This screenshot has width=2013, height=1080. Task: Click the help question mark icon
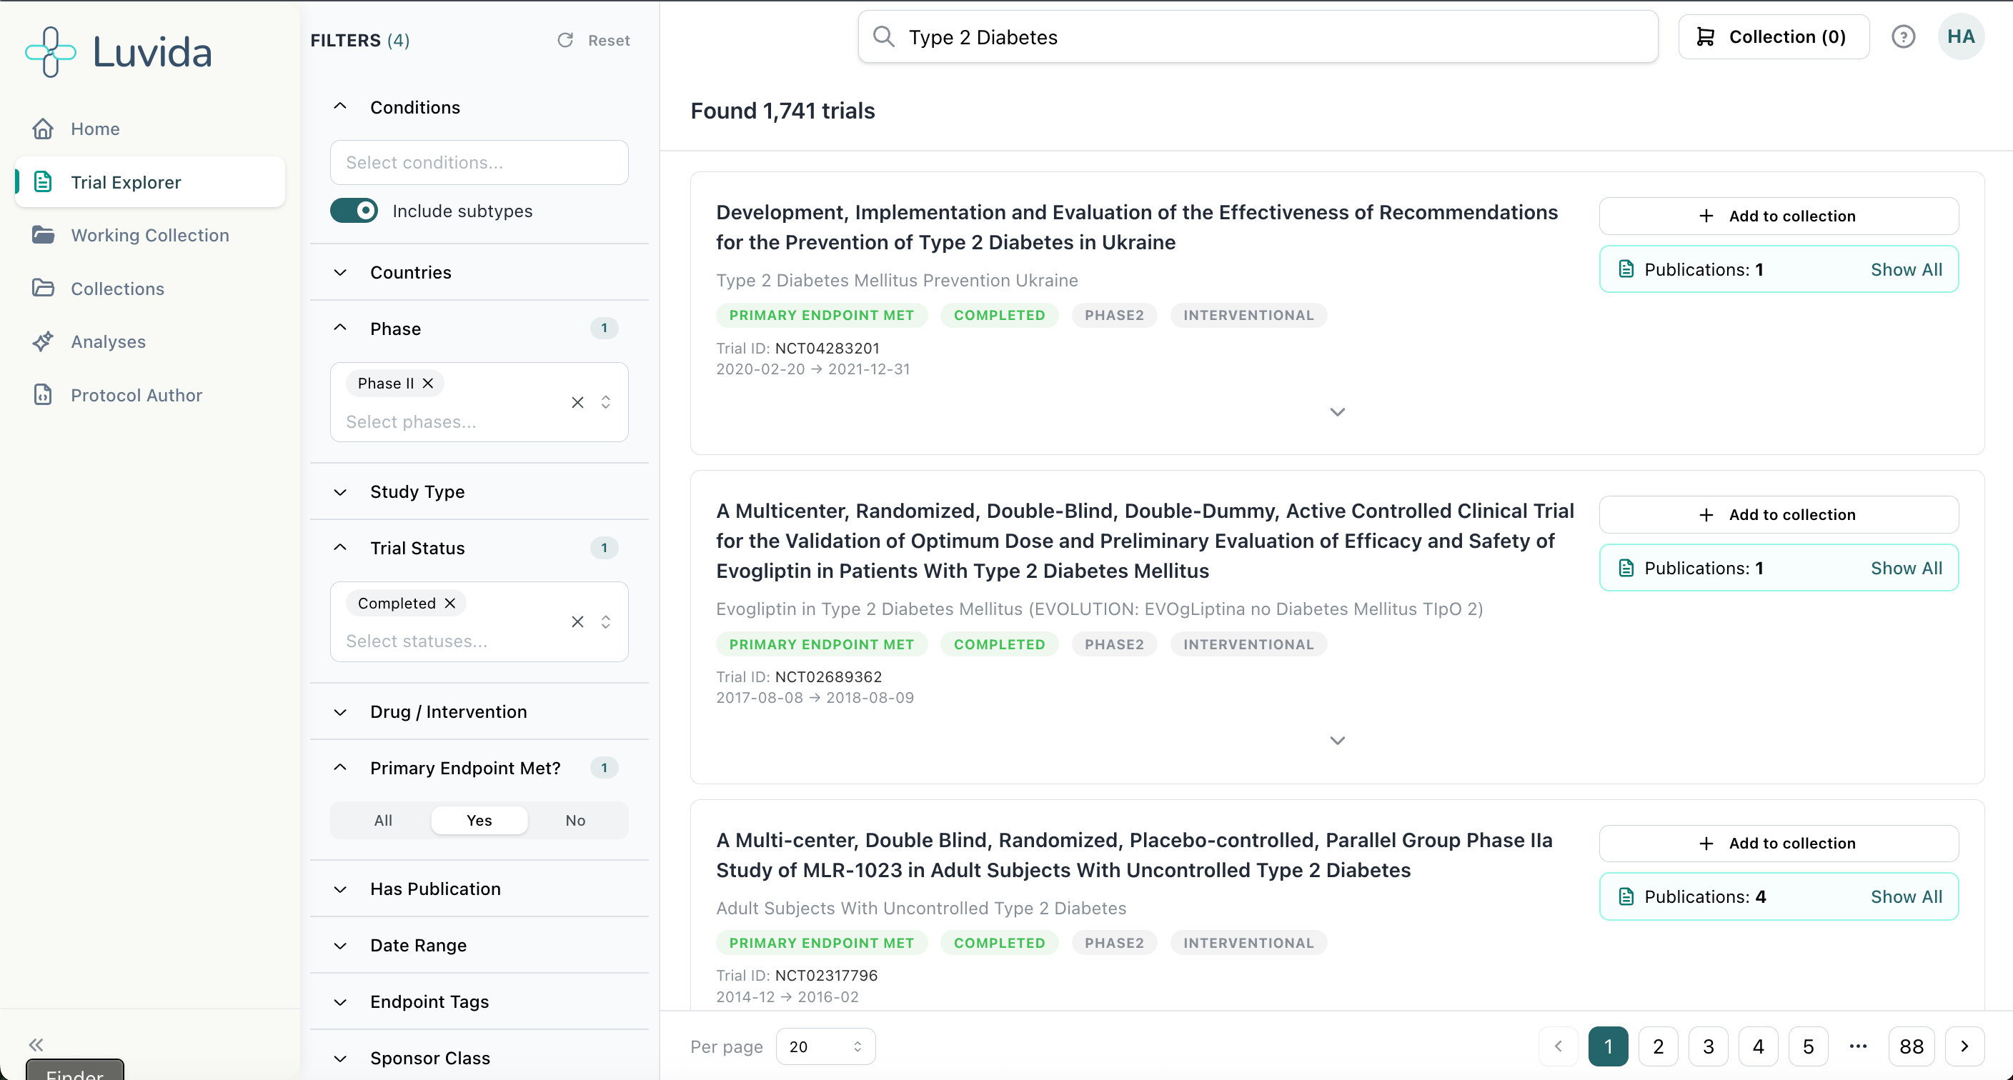[x=1903, y=36]
